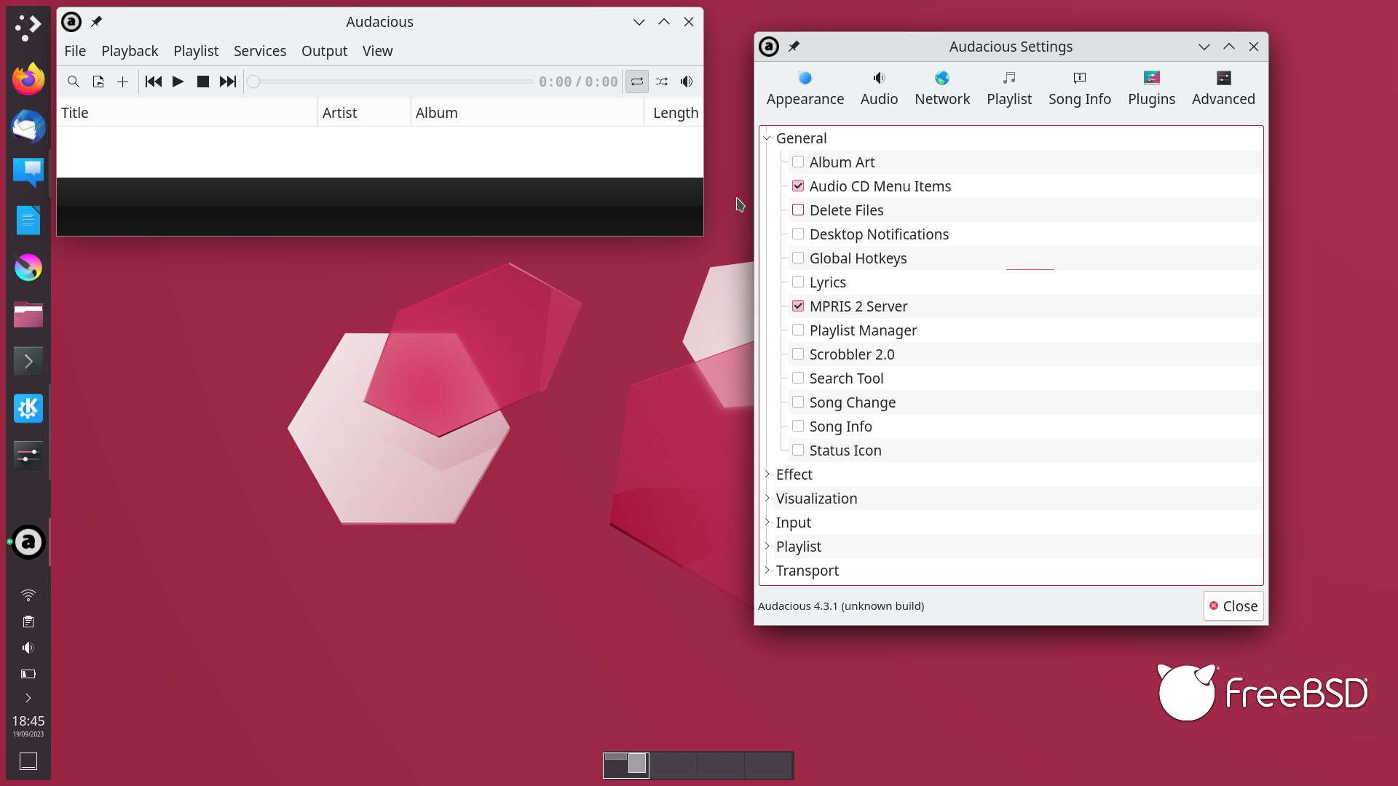The image size is (1398, 786).
Task: Click the playback seek slider handle
Action: [253, 82]
